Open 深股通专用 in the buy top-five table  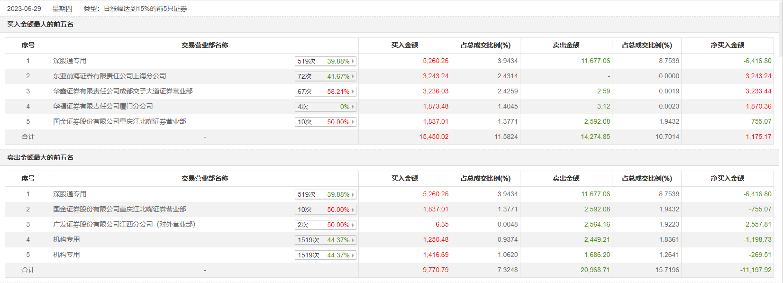click(x=70, y=61)
